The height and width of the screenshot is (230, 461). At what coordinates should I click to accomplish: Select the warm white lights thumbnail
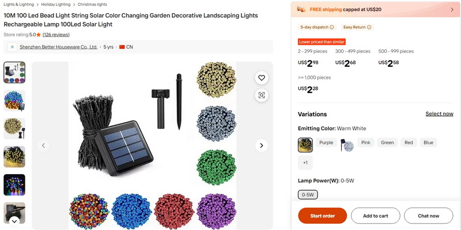[14, 129]
